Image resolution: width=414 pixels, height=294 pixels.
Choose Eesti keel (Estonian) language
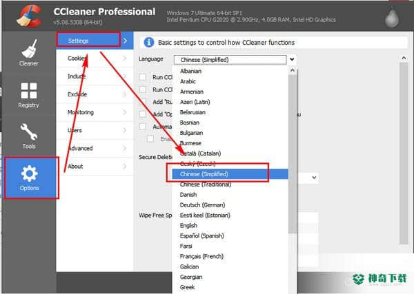pos(230,216)
